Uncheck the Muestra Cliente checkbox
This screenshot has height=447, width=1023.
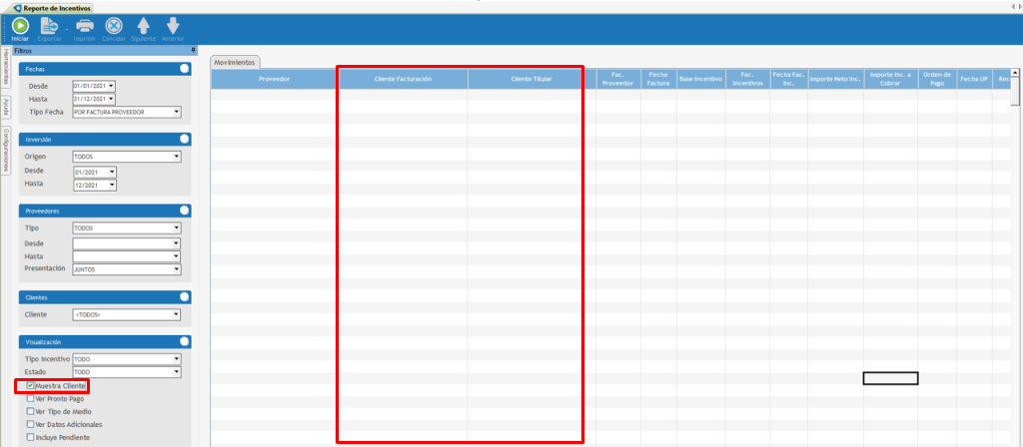(x=31, y=385)
